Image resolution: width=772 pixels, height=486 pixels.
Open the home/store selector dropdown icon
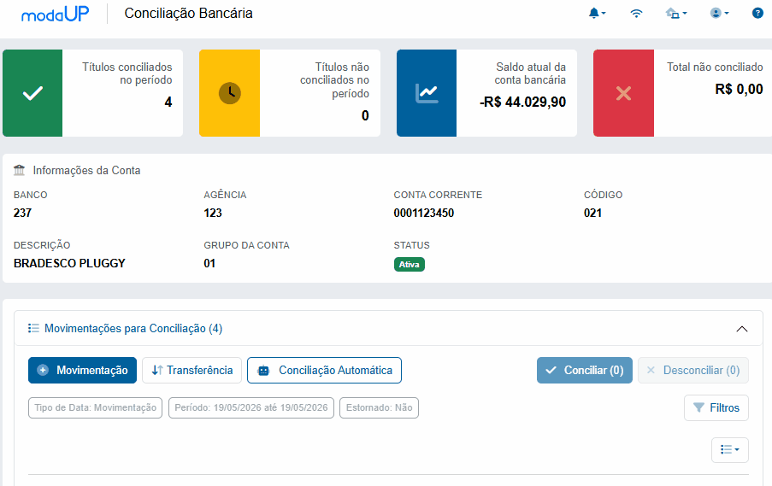tap(676, 14)
